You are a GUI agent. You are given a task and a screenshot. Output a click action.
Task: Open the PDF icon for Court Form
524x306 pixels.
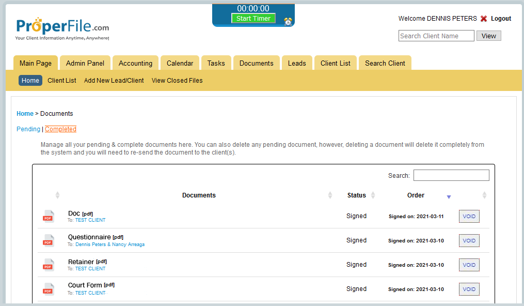pos(48,289)
